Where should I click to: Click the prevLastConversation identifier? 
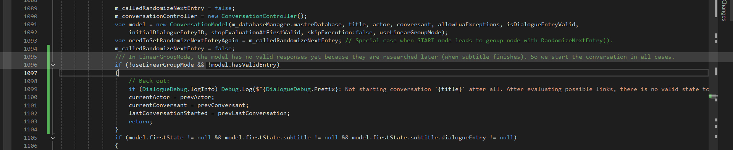252,113
